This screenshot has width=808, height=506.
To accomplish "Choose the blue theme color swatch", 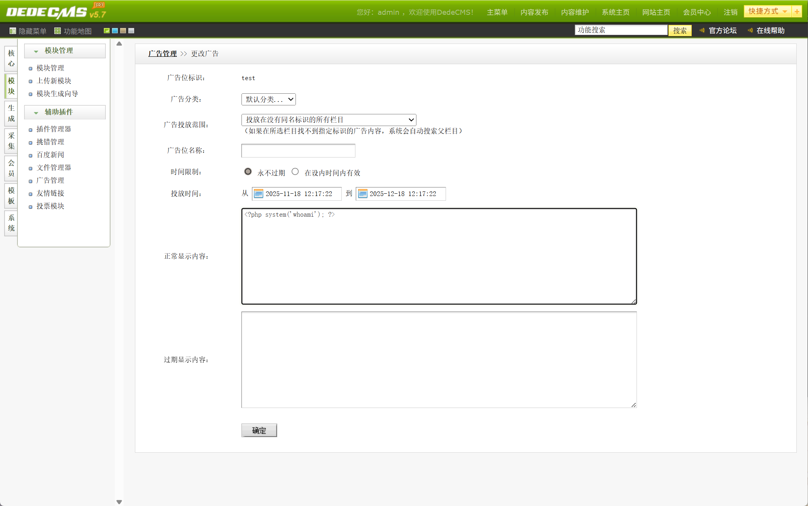I will click(115, 31).
